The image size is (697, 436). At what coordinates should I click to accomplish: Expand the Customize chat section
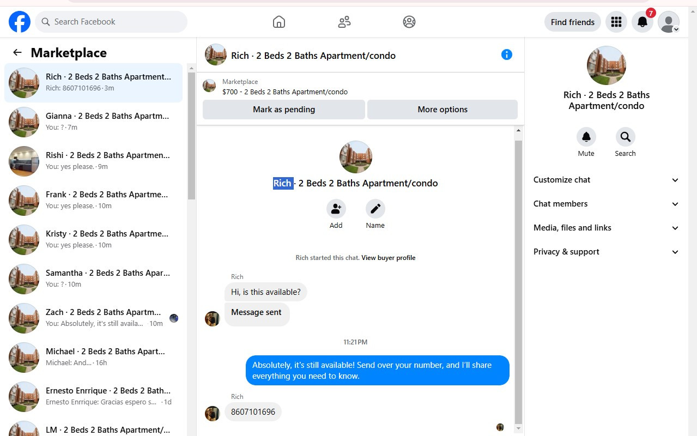pos(606,180)
